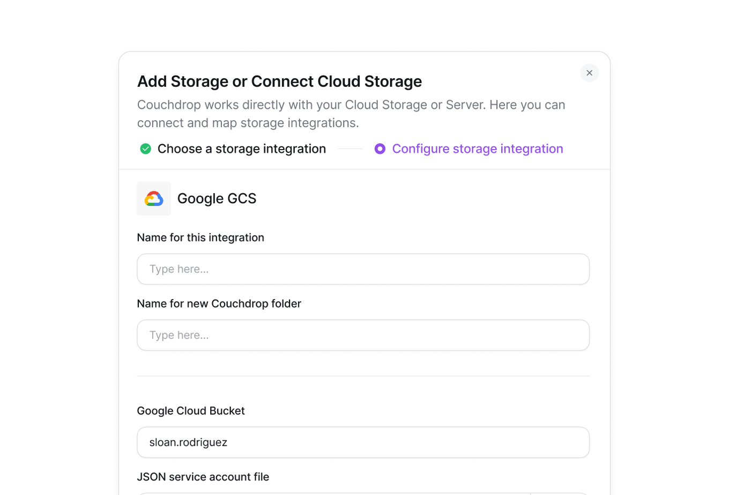Switch to the Configure storage integration step
Image resolution: width=729 pixels, height=495 pixels.
point(478,149)
